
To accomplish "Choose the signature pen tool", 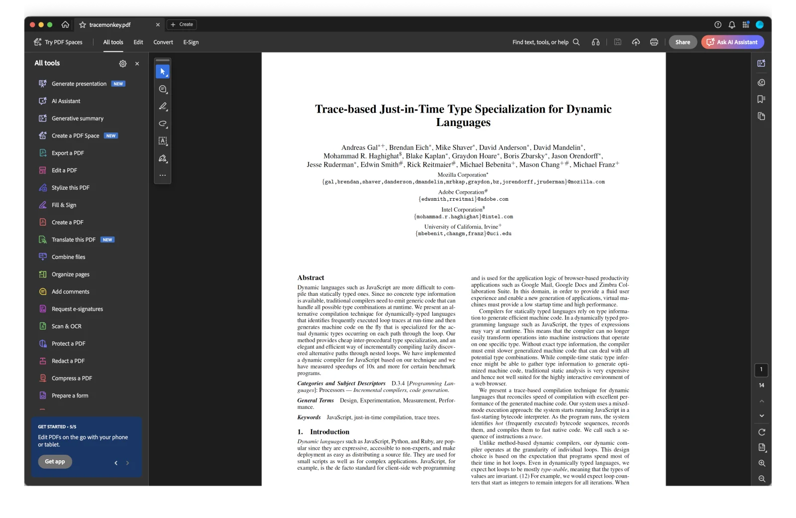I will pyautogui.click(x=163, y=158).
